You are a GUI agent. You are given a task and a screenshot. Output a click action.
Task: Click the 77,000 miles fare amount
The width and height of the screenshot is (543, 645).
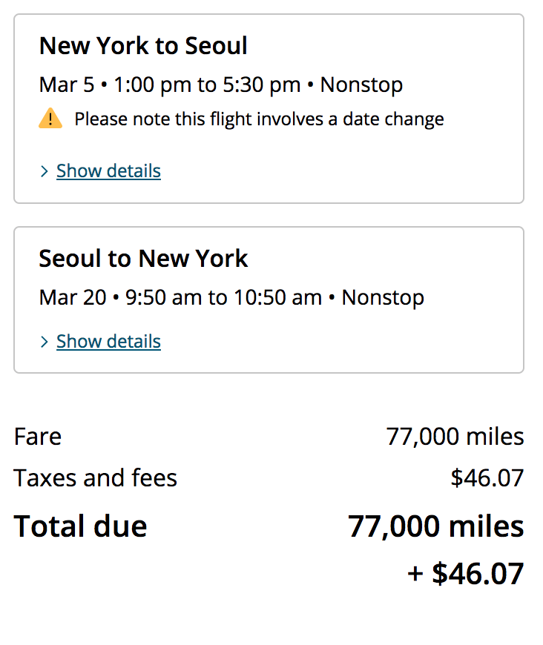coord(455,437)
